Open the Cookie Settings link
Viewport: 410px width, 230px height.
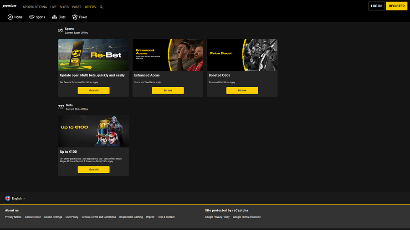pyautogui.click(x=53, y=217)
